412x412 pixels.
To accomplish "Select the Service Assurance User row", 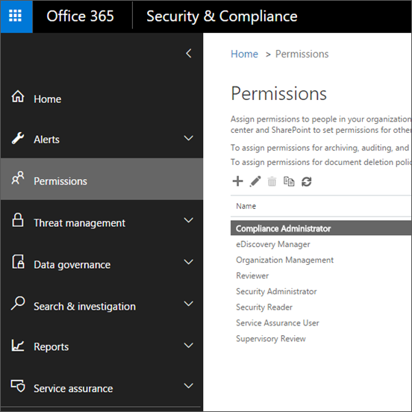I will [x=321, y=323].
